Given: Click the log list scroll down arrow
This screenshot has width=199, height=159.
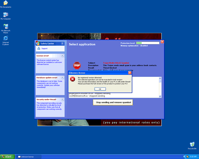Looking at the screenshot, I should [x=160, y=96].
